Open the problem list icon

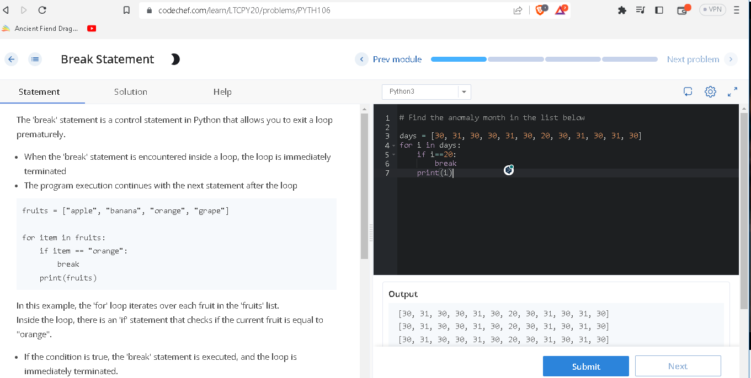tap(35, 60)
